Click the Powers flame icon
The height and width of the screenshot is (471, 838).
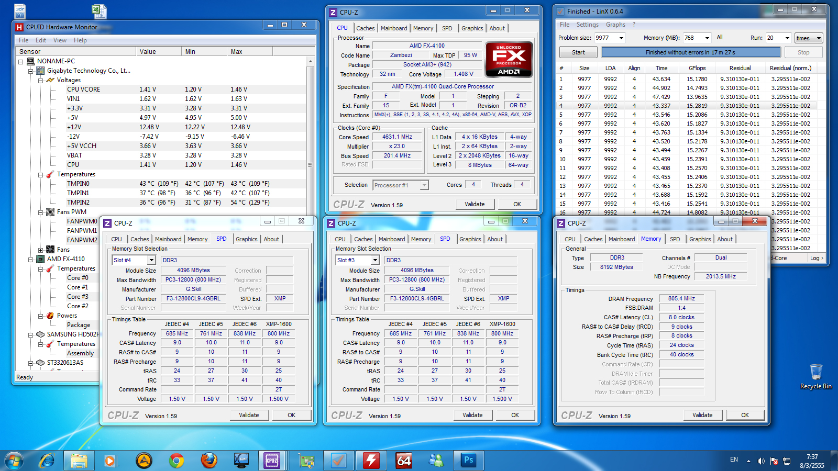pos(50,316)
